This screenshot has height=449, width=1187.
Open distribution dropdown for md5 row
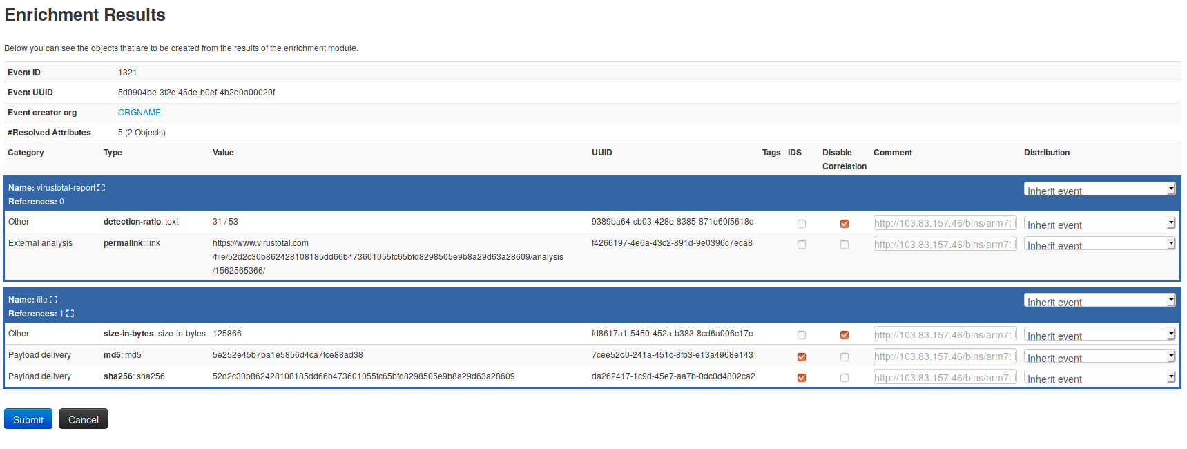click(x=1099, y=356)
